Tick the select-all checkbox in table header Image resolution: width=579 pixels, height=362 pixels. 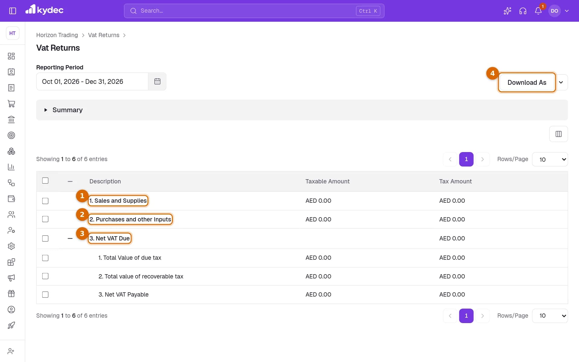point(45,181)
